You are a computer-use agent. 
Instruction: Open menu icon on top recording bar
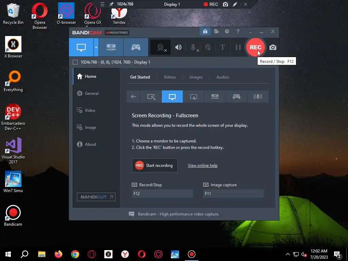coord(102,4)
